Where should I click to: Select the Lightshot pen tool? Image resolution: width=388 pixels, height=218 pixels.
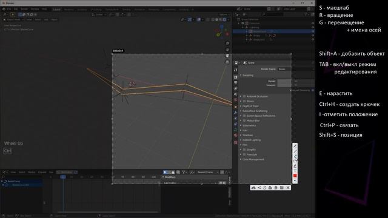295,146
